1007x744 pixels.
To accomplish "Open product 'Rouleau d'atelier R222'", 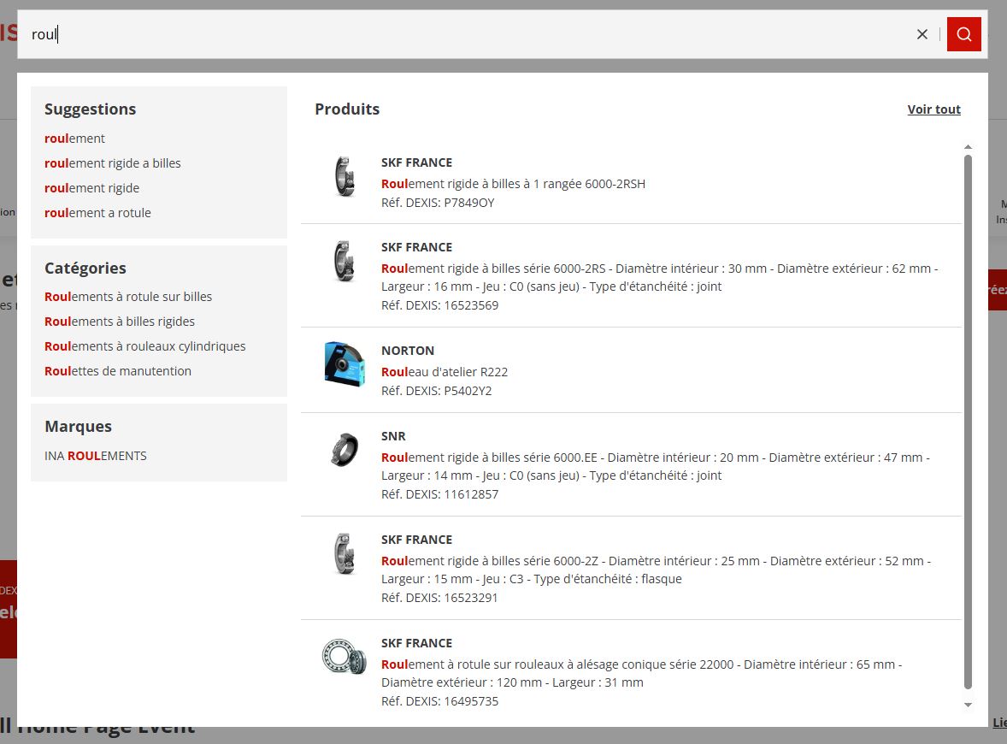I will 445,372.
